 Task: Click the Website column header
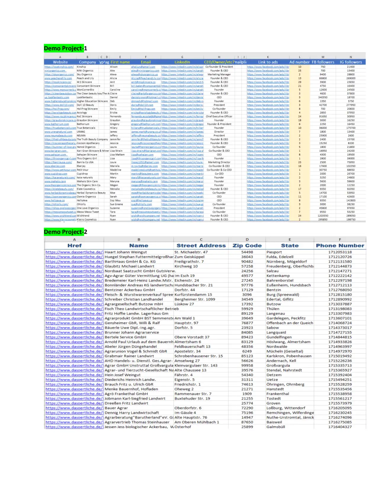point(60,62)
